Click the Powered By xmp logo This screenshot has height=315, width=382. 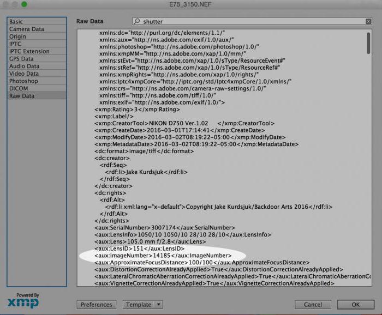pyautogui.click(x=23, y=301)
